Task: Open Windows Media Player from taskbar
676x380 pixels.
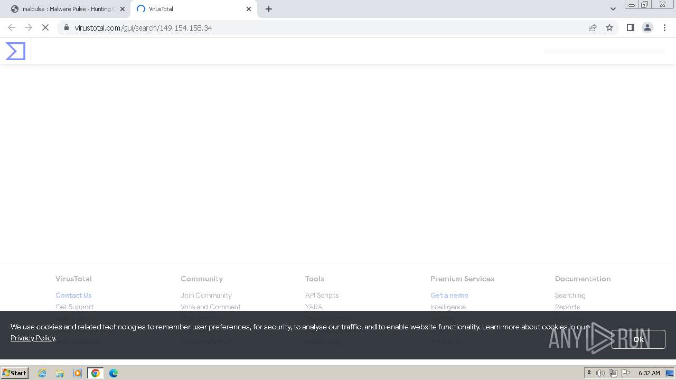Action: 78,373
